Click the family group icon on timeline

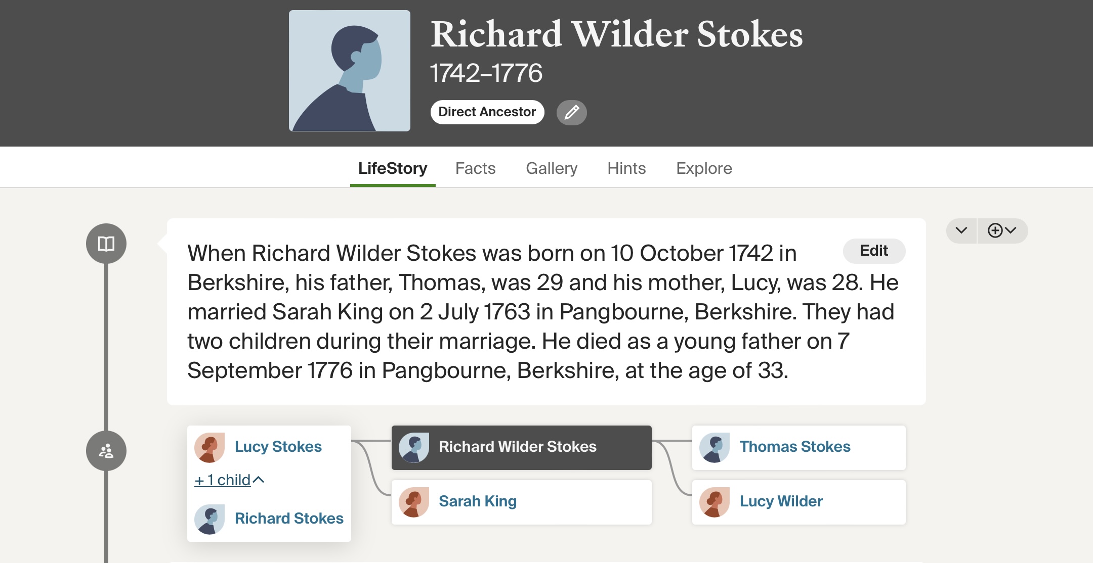pyautogui.click(x=106, y=451)
